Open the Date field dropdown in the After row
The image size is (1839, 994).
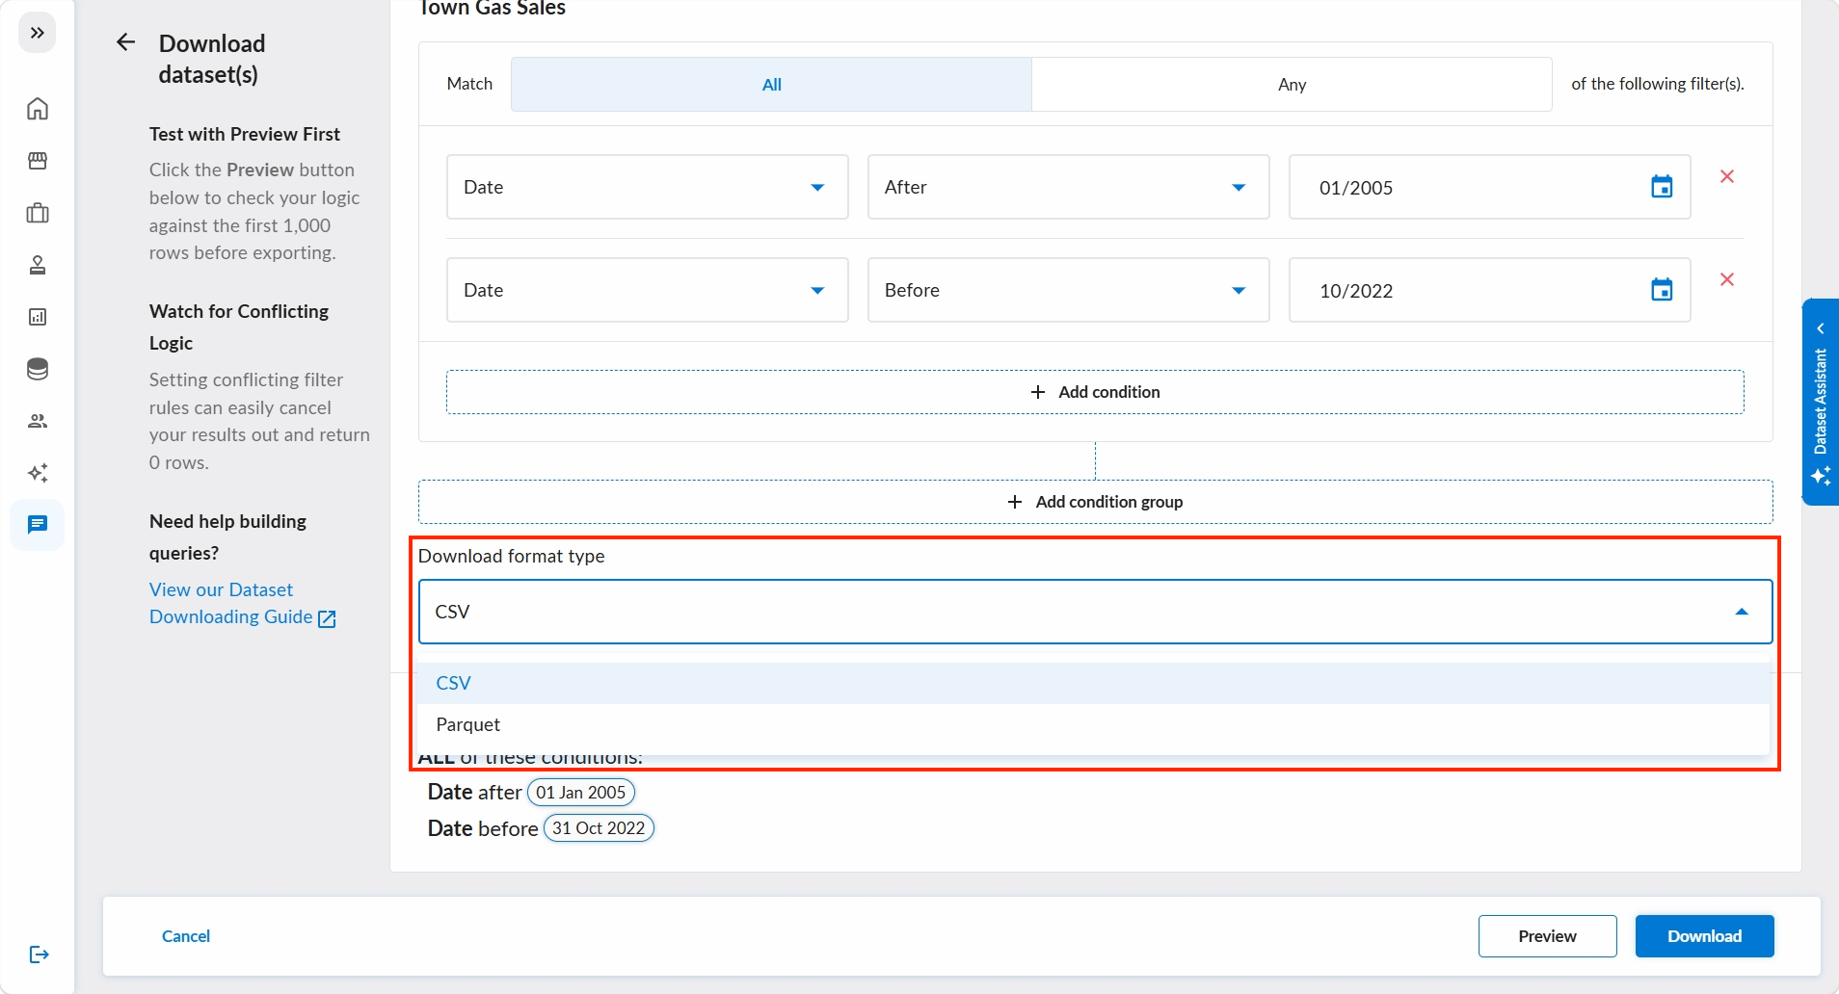(x=647, y=187)
